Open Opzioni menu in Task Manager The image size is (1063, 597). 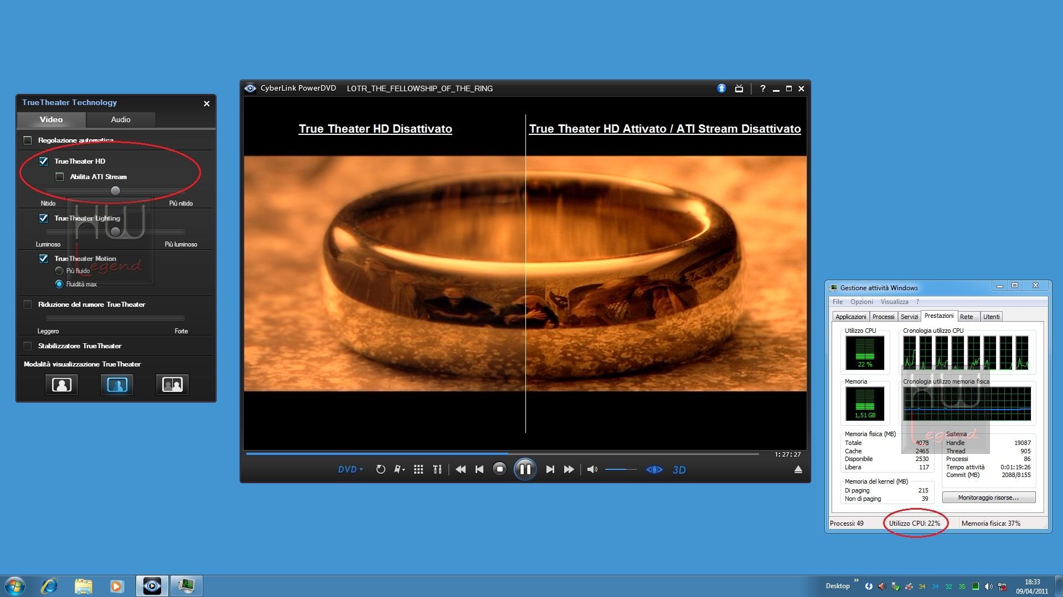click(861, 302)
